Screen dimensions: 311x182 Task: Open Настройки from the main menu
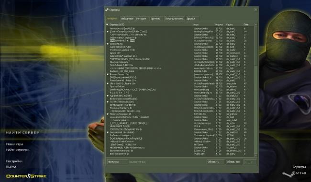(14, 161)
